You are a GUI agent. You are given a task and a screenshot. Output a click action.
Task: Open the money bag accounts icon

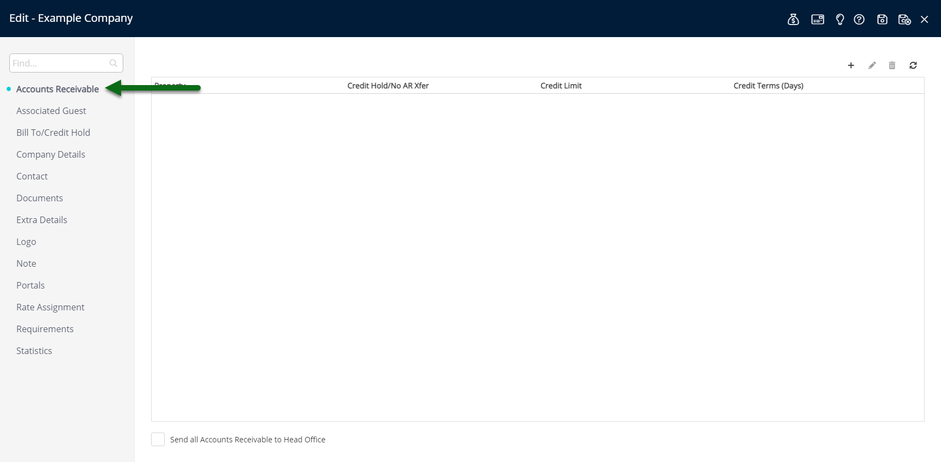pyautogui.click(x=793, y=20)
